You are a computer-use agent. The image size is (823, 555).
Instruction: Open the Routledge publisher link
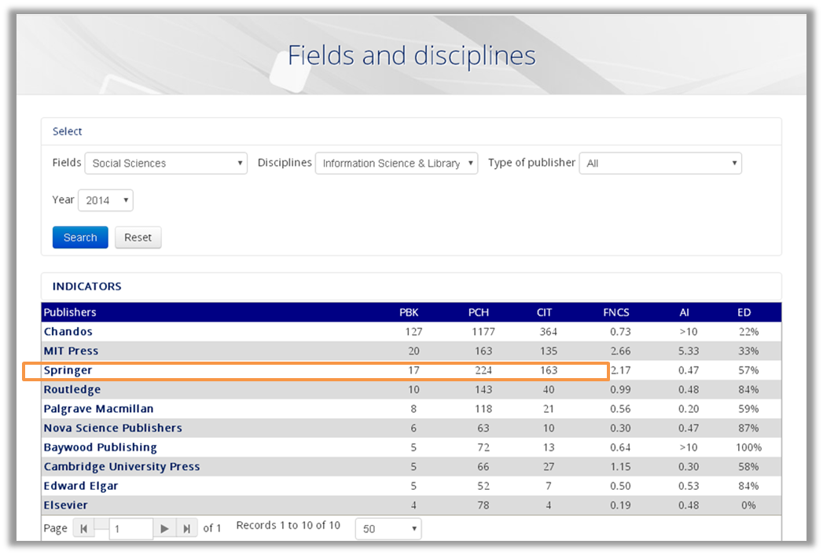click(x=72, y=390)
